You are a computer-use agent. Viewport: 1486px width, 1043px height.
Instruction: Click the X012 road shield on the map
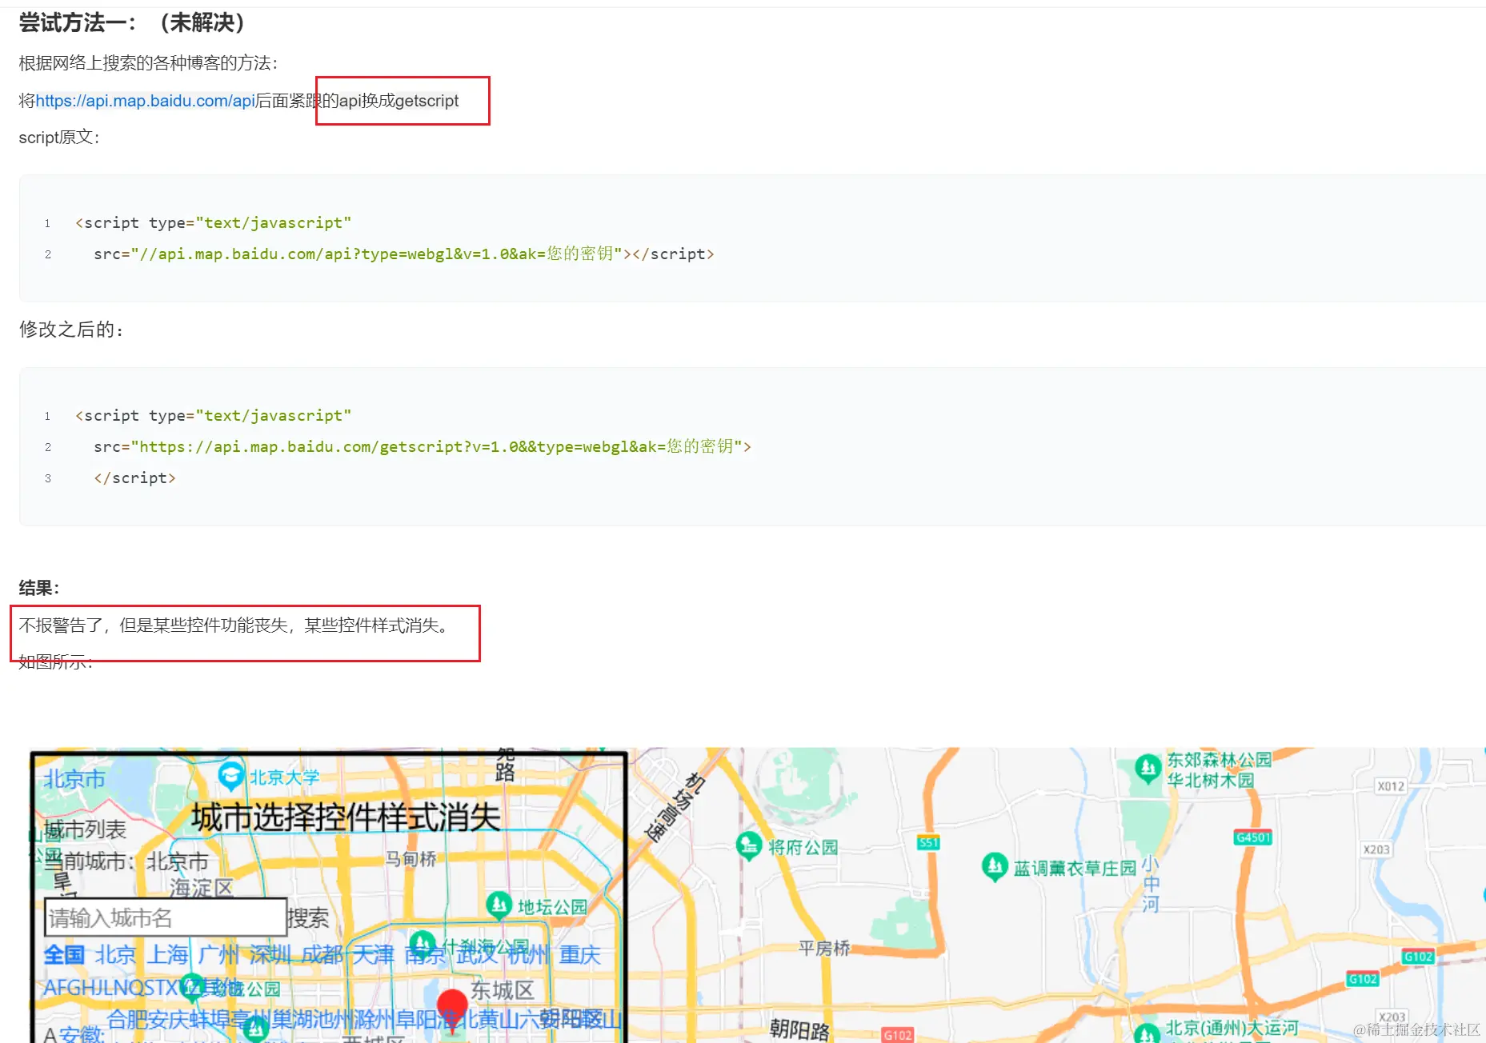[1391, 786]
